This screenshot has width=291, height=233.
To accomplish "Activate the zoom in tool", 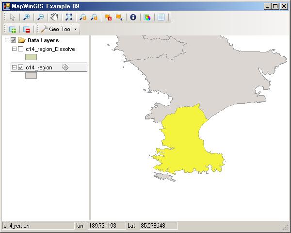I will tap(26, 17).
